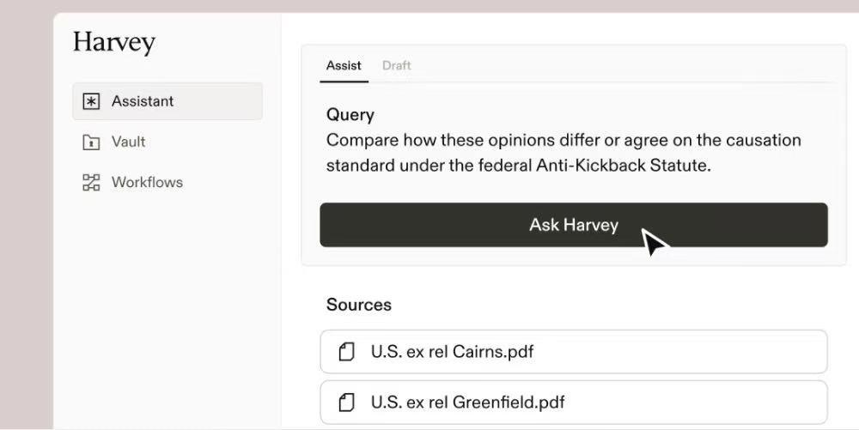Click the Harvey logo
The width and height of the screenshot is (859, 430).
pos(114,42)
